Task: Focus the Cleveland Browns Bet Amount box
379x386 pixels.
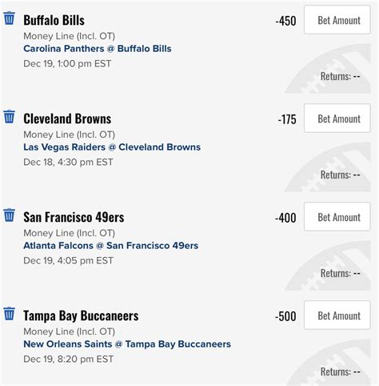Action: point(337,119)
